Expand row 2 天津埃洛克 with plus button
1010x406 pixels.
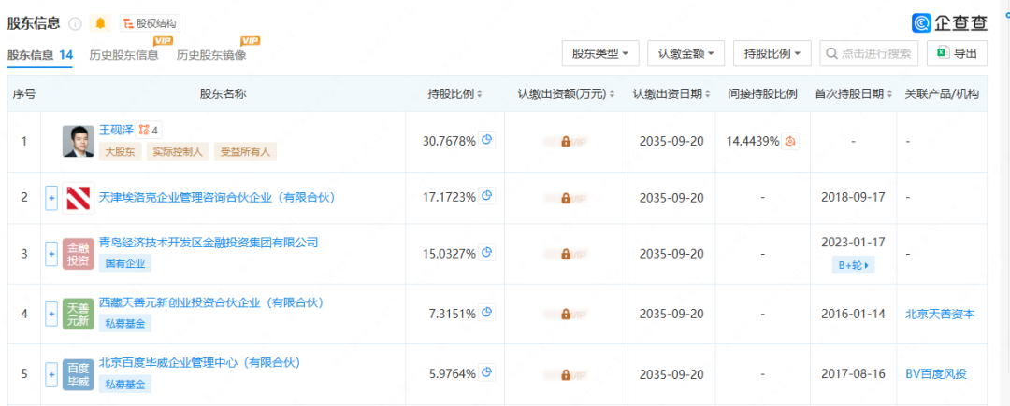(51, 198)
